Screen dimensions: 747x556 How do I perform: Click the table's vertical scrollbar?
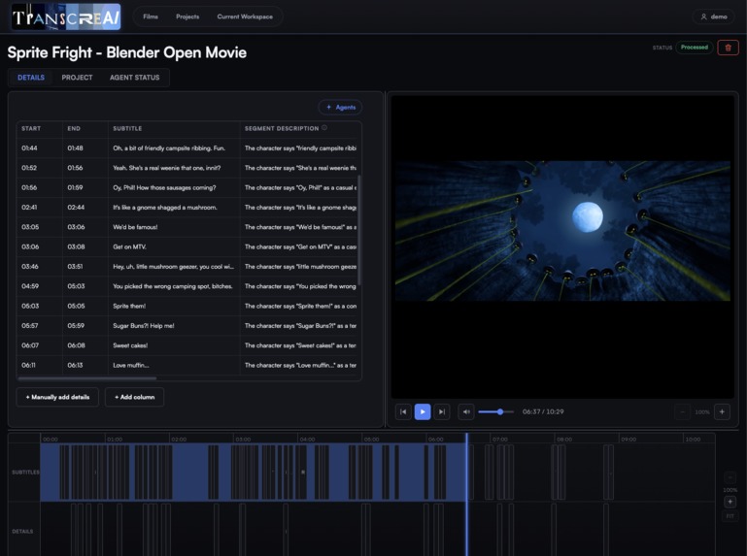[358, 230]
